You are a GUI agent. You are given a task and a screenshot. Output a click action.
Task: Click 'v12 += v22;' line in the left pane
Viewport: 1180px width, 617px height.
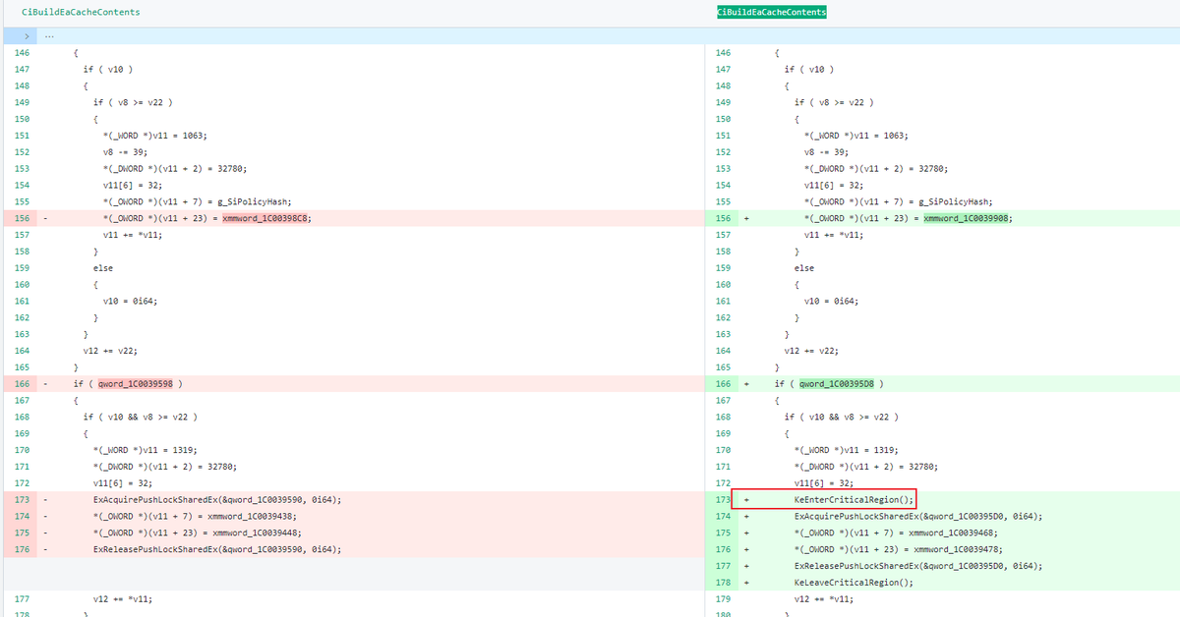[x=109, y=350]
